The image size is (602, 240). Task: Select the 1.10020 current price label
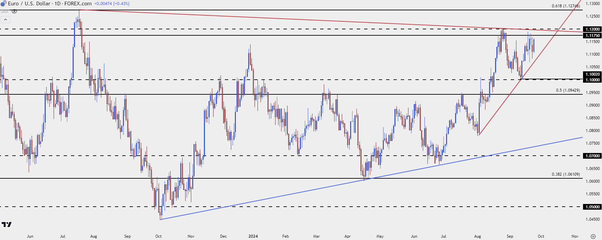point(593,74)
